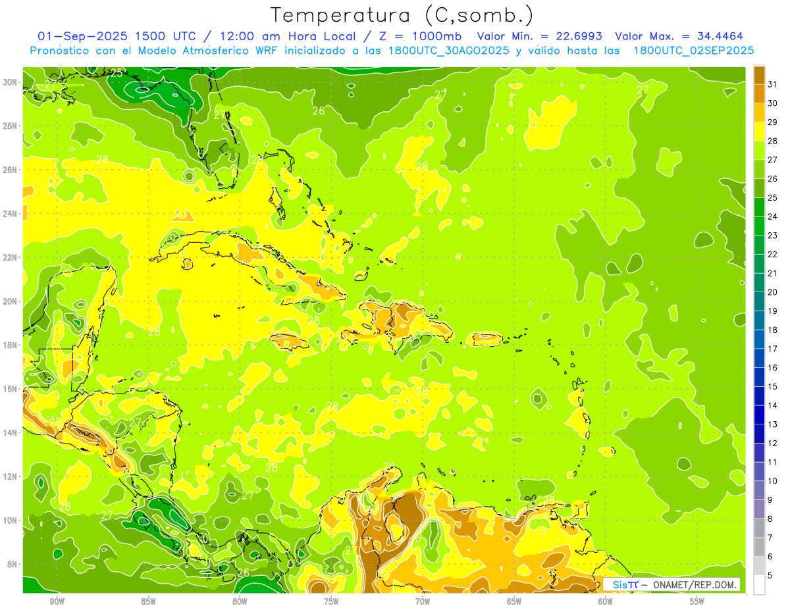The image size is (790, 610).
Task: Click the "80W" longitude axis label
Action: (240, 601)
